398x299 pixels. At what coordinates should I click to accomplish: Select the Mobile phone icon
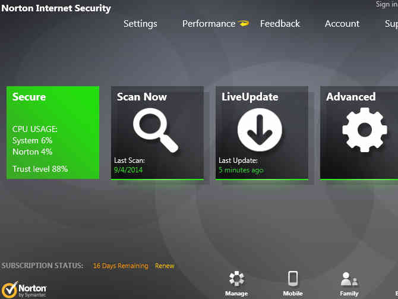pyautogui.click(x=293, y=279)
